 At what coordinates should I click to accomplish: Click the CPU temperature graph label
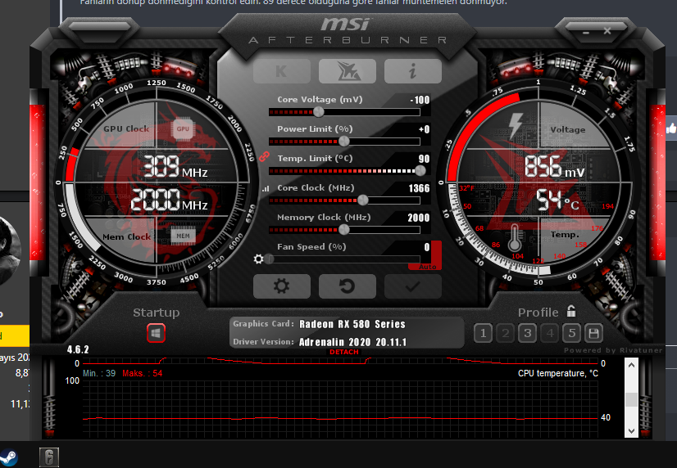click(558, 373)
